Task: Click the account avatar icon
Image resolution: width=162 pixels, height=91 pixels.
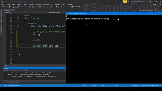Action: point(160,4)
